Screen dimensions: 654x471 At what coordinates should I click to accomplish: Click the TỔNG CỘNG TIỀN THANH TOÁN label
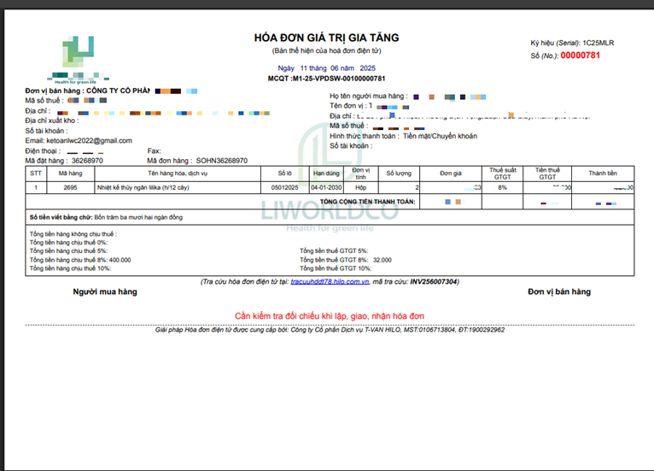click(367, 202)
